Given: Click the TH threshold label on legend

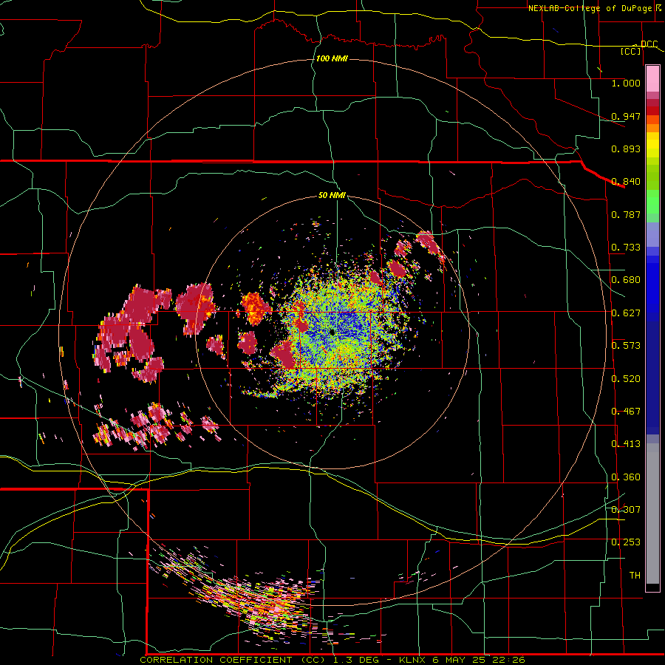Looking at the screenshot, I should 635,576.
